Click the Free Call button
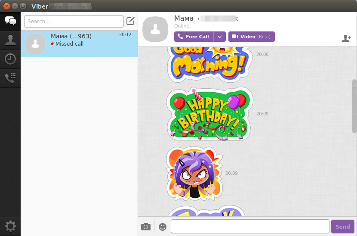Image resolution: width=357 pixels, height=236 pixels. point(194,37)
